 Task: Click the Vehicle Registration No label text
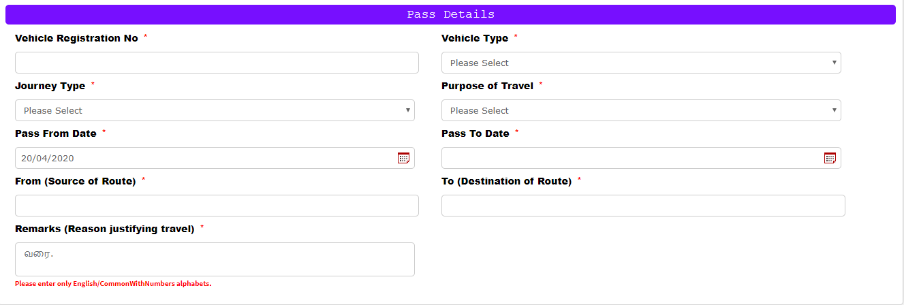(76, 38)
